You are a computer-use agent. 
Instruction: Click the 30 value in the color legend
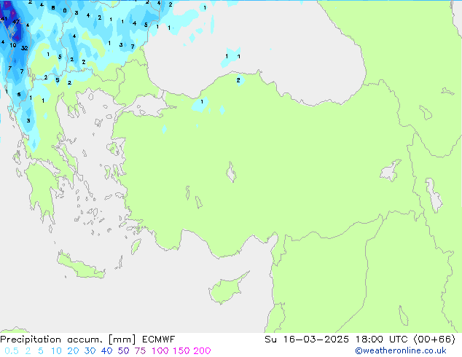click(90, 351)
